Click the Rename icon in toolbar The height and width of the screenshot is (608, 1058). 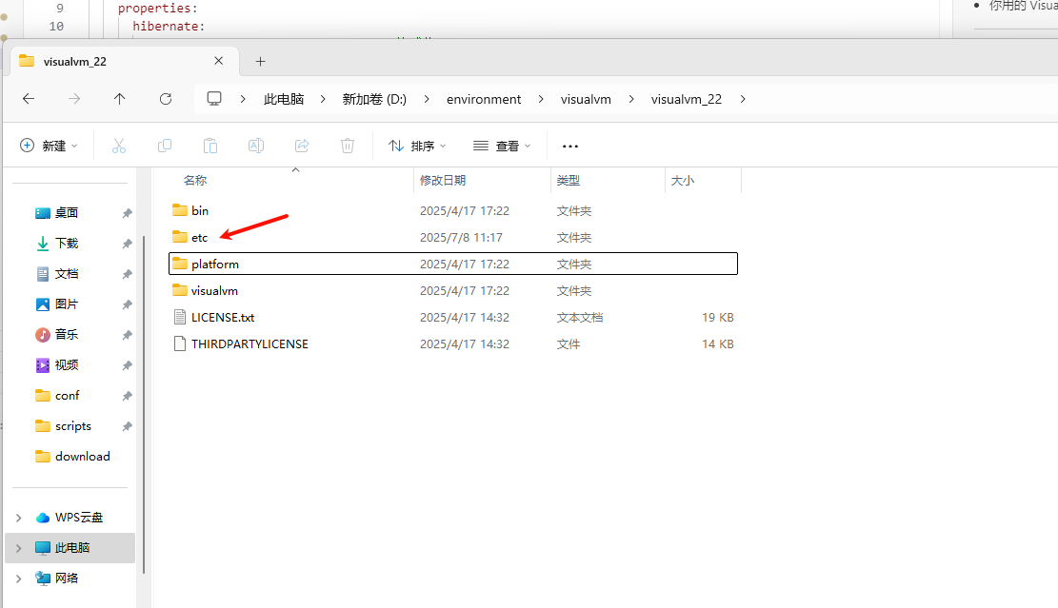[x=256, y=146]
